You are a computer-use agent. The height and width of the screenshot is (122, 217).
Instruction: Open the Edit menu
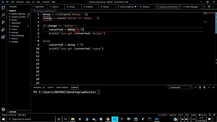point(13,2)
